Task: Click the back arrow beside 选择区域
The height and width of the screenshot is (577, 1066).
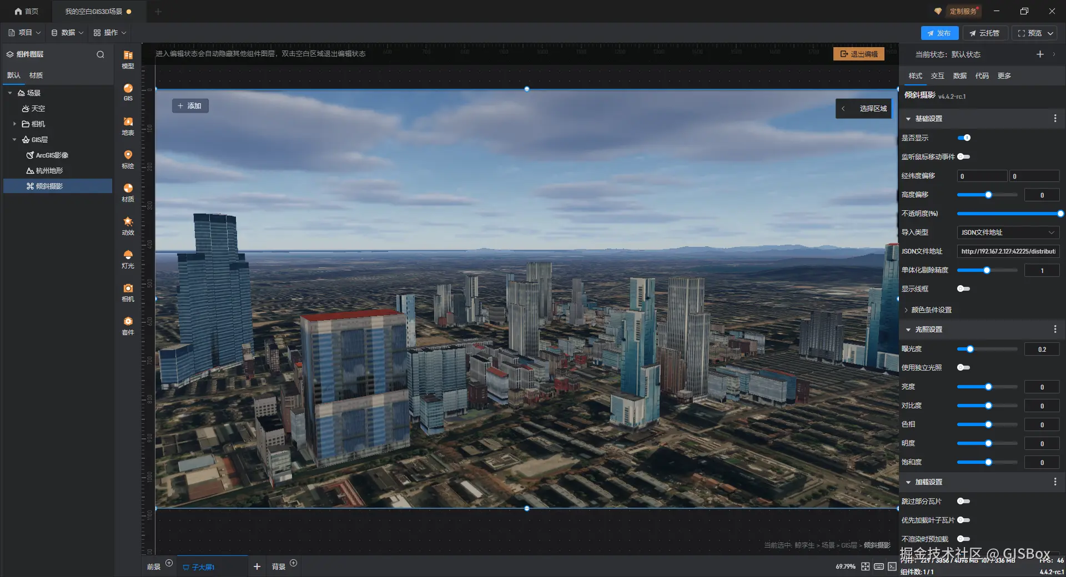Action: tap(843, 109)
